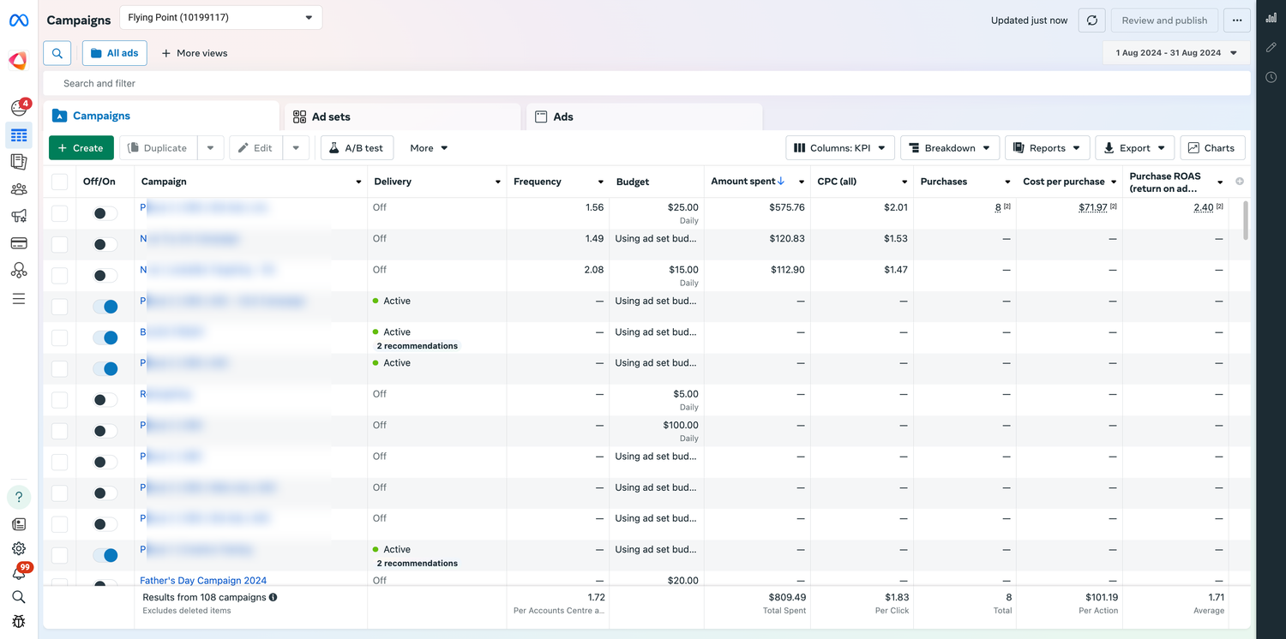Click the search magnifier button beside All ads
The image size is (1286, 639).
(57, 53)
